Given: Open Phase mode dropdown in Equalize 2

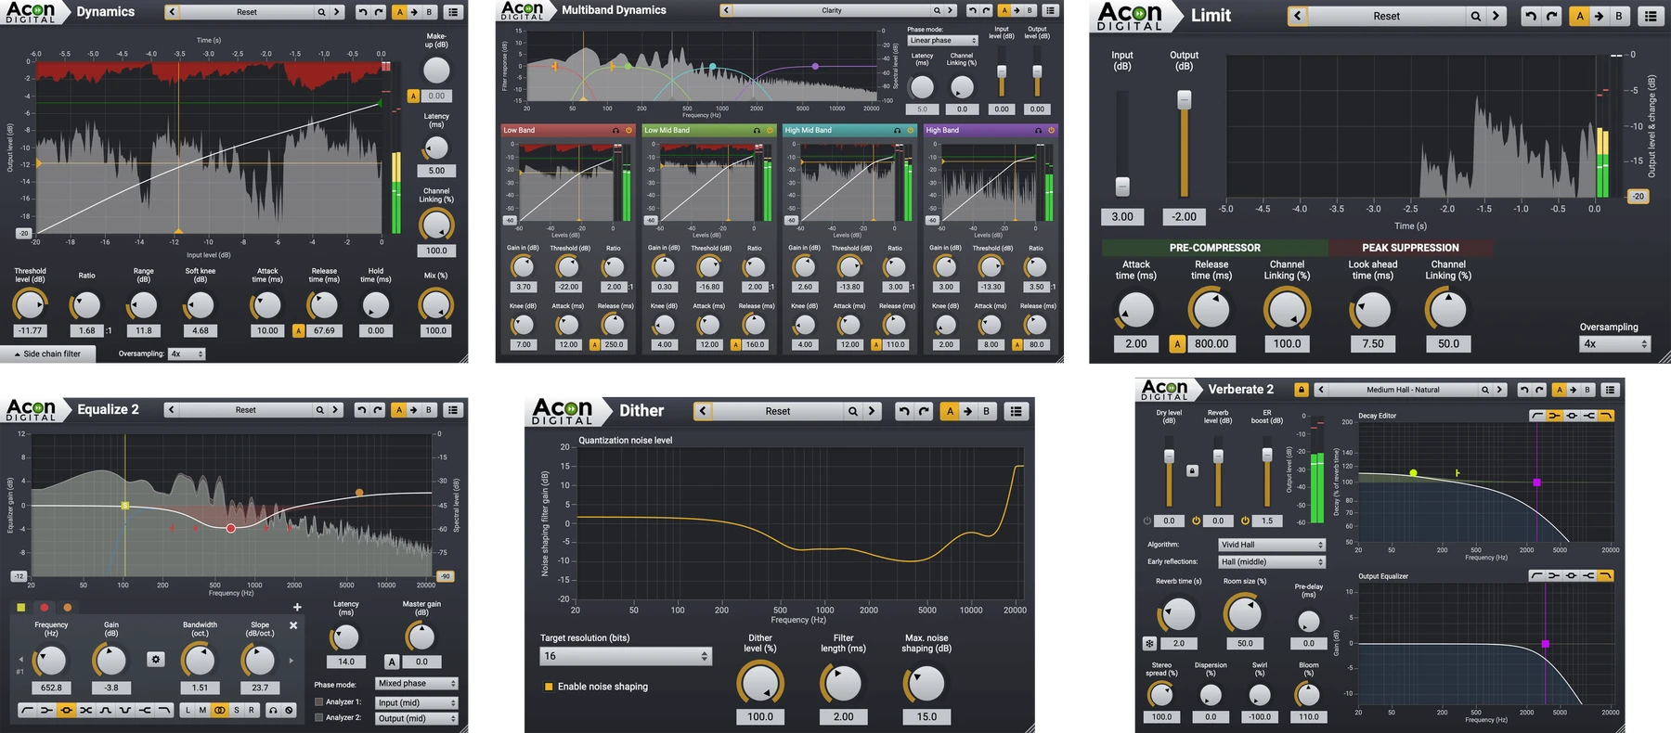Looking at the screenshot, I should [417, 683].
